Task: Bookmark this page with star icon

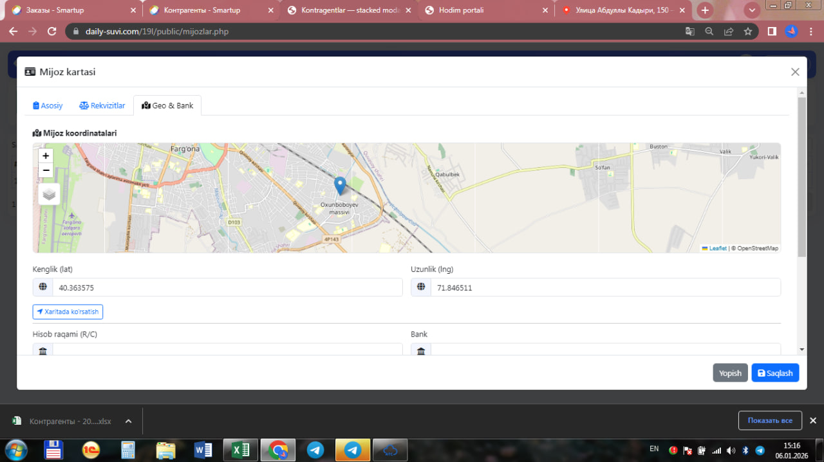Action: (747, 31)
